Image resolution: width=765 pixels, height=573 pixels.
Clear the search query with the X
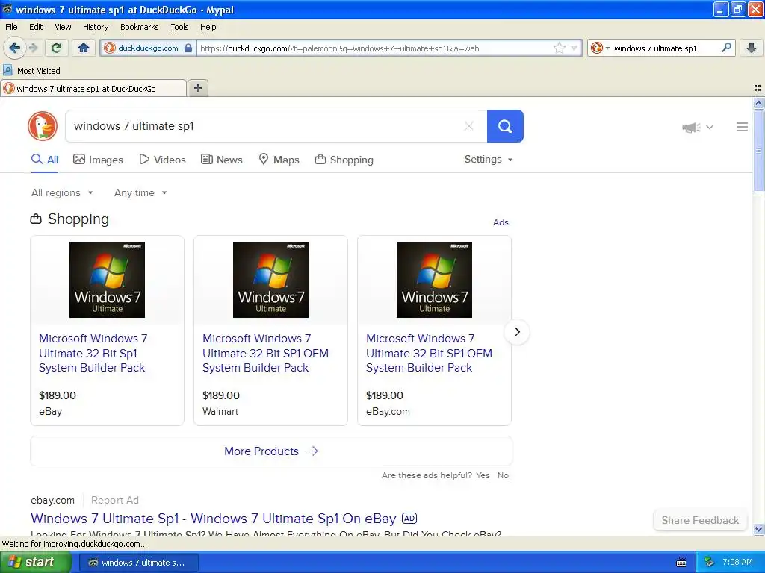click(469, 126)
